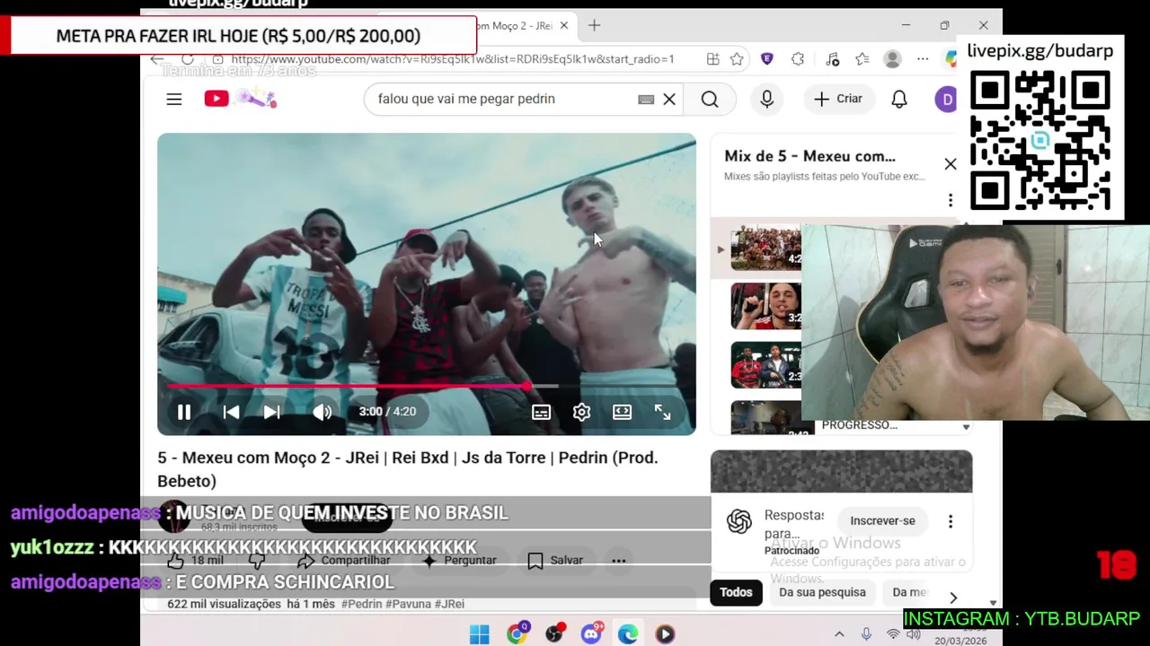The image size is (1150, 646).
Task: Save the video with the Salvar button
Action: pyautogui.click(x=555, y=561)
